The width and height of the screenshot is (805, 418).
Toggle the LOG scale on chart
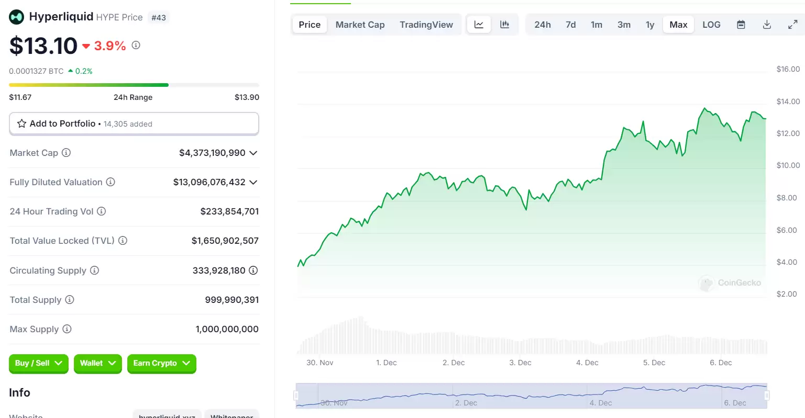(711, 25)
